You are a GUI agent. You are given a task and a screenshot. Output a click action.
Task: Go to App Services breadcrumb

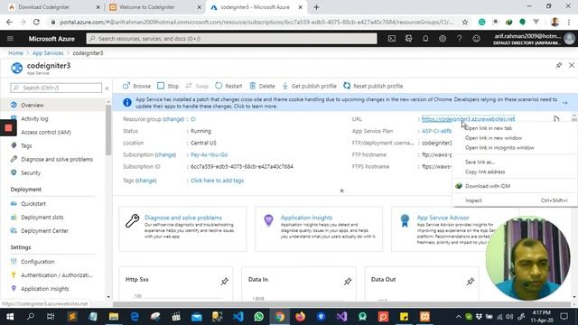48,53
